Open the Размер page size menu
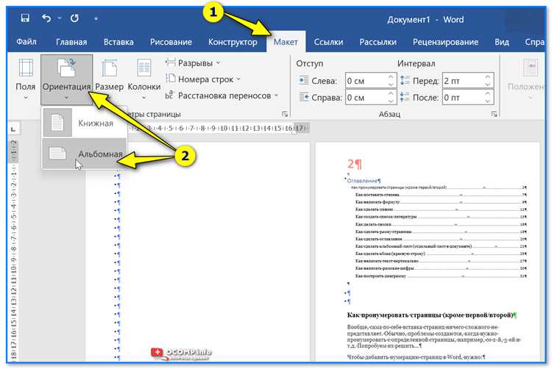Image resolution: width=552 pixels, height=369 pixels. (x=110, y=80)
